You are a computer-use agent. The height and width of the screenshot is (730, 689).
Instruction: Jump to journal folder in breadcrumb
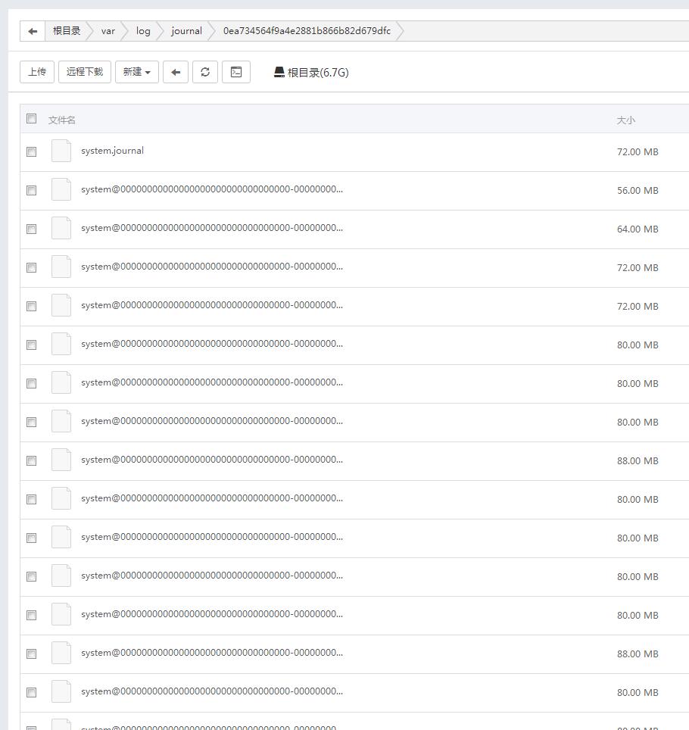[x=186, y=31]
